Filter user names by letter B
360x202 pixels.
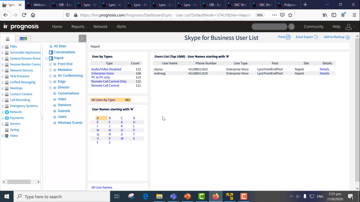[110, 118]
